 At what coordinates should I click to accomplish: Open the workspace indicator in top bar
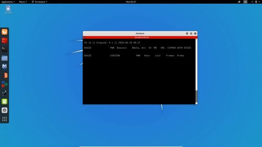(245, 2)
